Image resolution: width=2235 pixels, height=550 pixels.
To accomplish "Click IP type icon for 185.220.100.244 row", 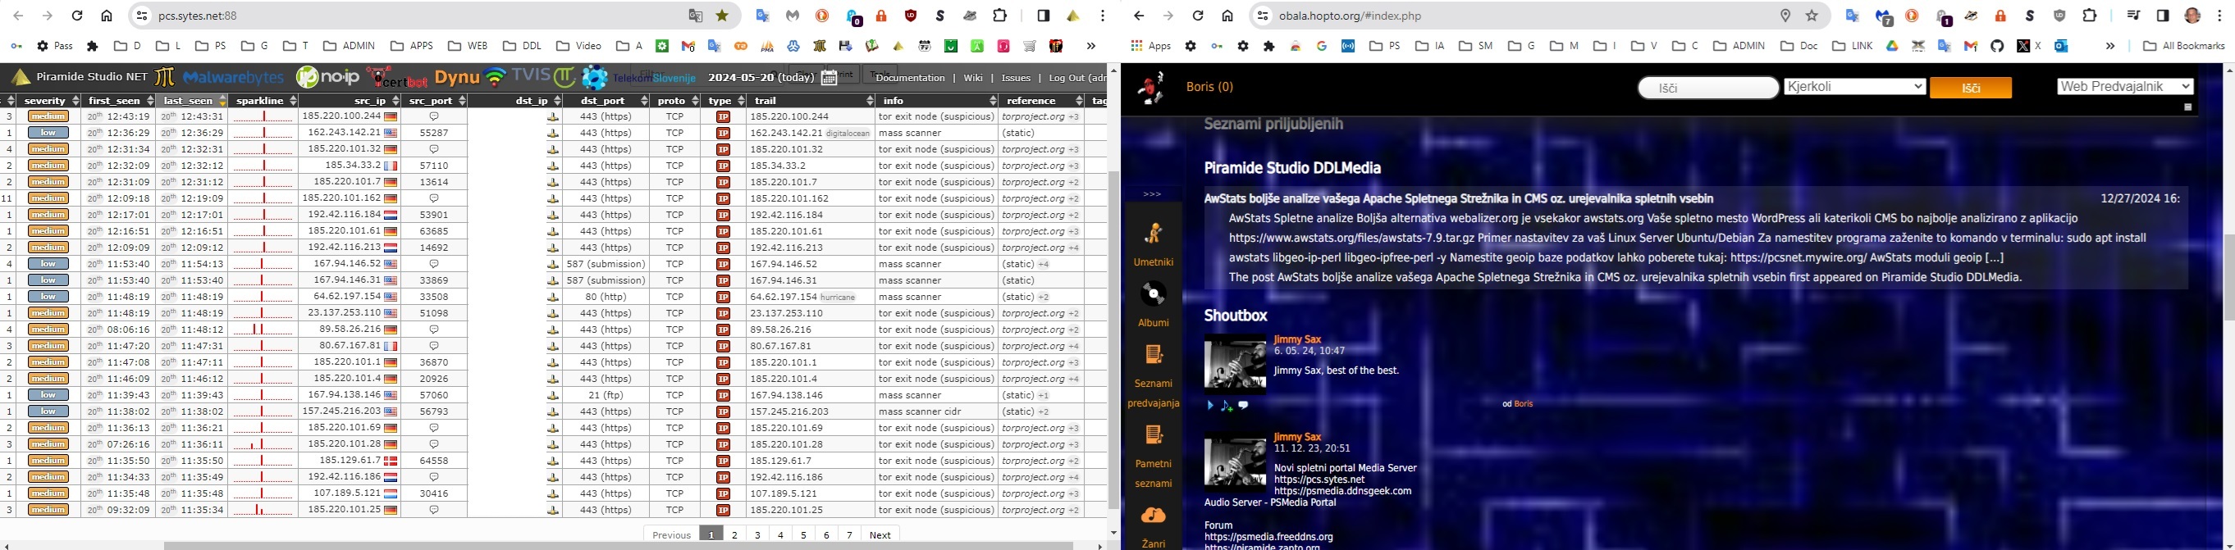I will (723, 117).
